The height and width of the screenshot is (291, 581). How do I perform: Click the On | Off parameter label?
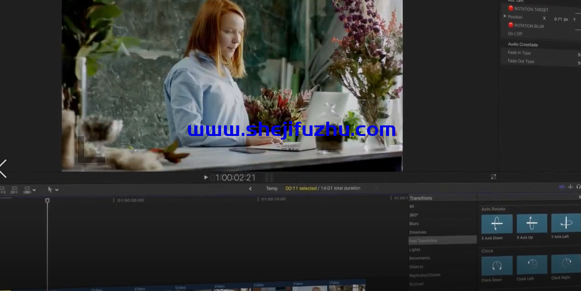[515, 33]
